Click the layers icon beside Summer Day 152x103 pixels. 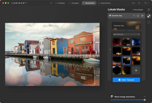110,16
